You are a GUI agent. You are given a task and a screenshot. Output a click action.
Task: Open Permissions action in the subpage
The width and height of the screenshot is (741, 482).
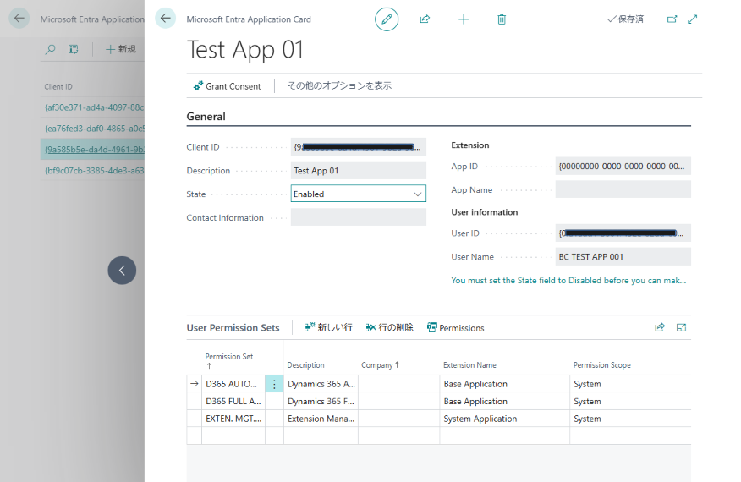click(456, 327)
